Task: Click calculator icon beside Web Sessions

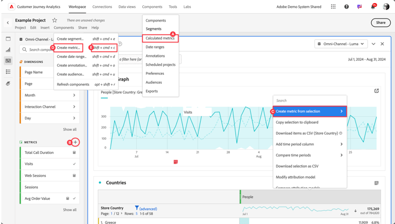Action: click(x=74, y=176)
